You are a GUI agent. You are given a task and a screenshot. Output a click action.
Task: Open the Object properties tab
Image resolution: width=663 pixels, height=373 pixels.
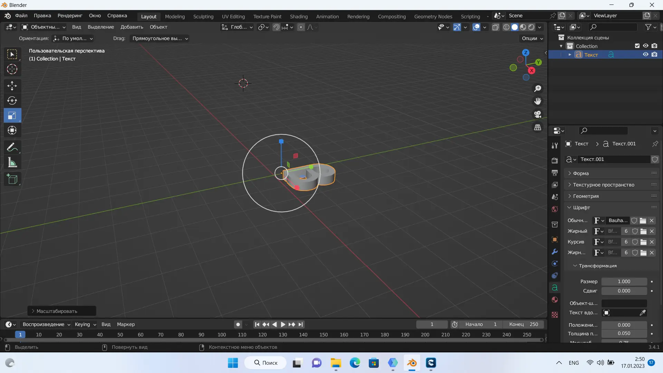tap(555, 239)
